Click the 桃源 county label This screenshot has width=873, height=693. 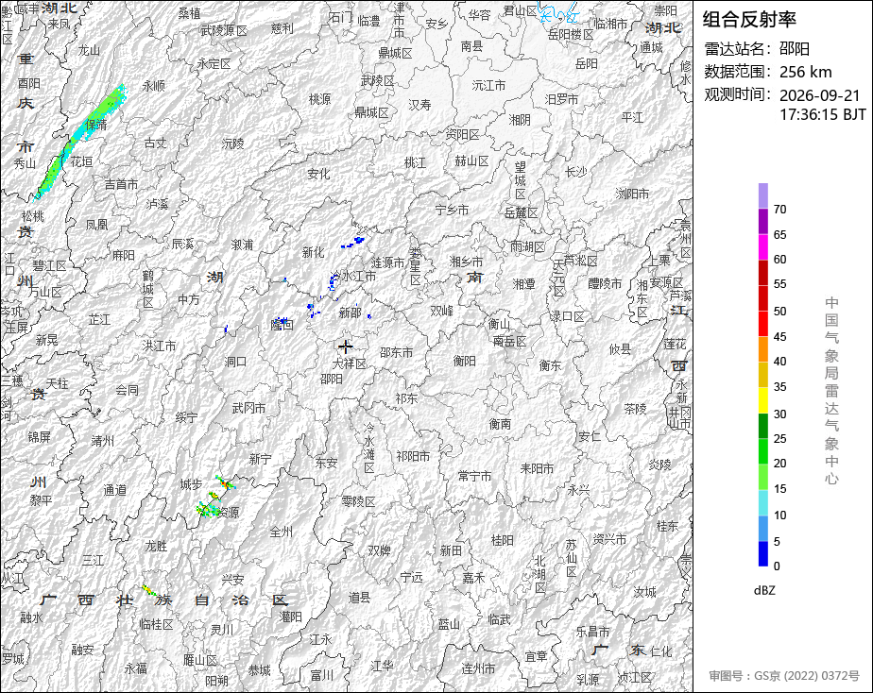point(319,99)
